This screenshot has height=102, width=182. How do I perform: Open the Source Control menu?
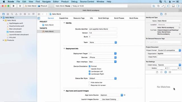87,1
